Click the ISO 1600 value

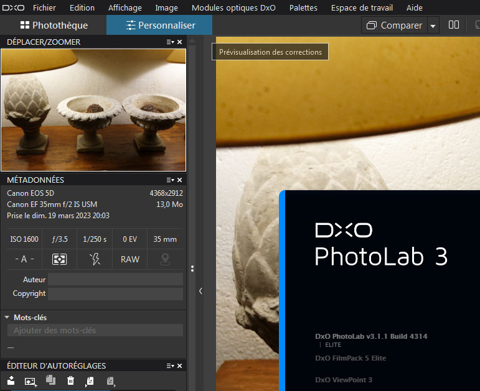(24, 239)
